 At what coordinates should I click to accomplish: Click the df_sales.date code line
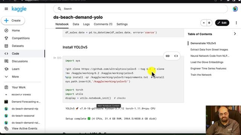[x=111, y=33]
